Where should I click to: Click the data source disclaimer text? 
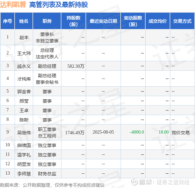pos(52,185)
